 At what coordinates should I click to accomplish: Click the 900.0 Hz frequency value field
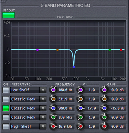(x=65, y=108)
